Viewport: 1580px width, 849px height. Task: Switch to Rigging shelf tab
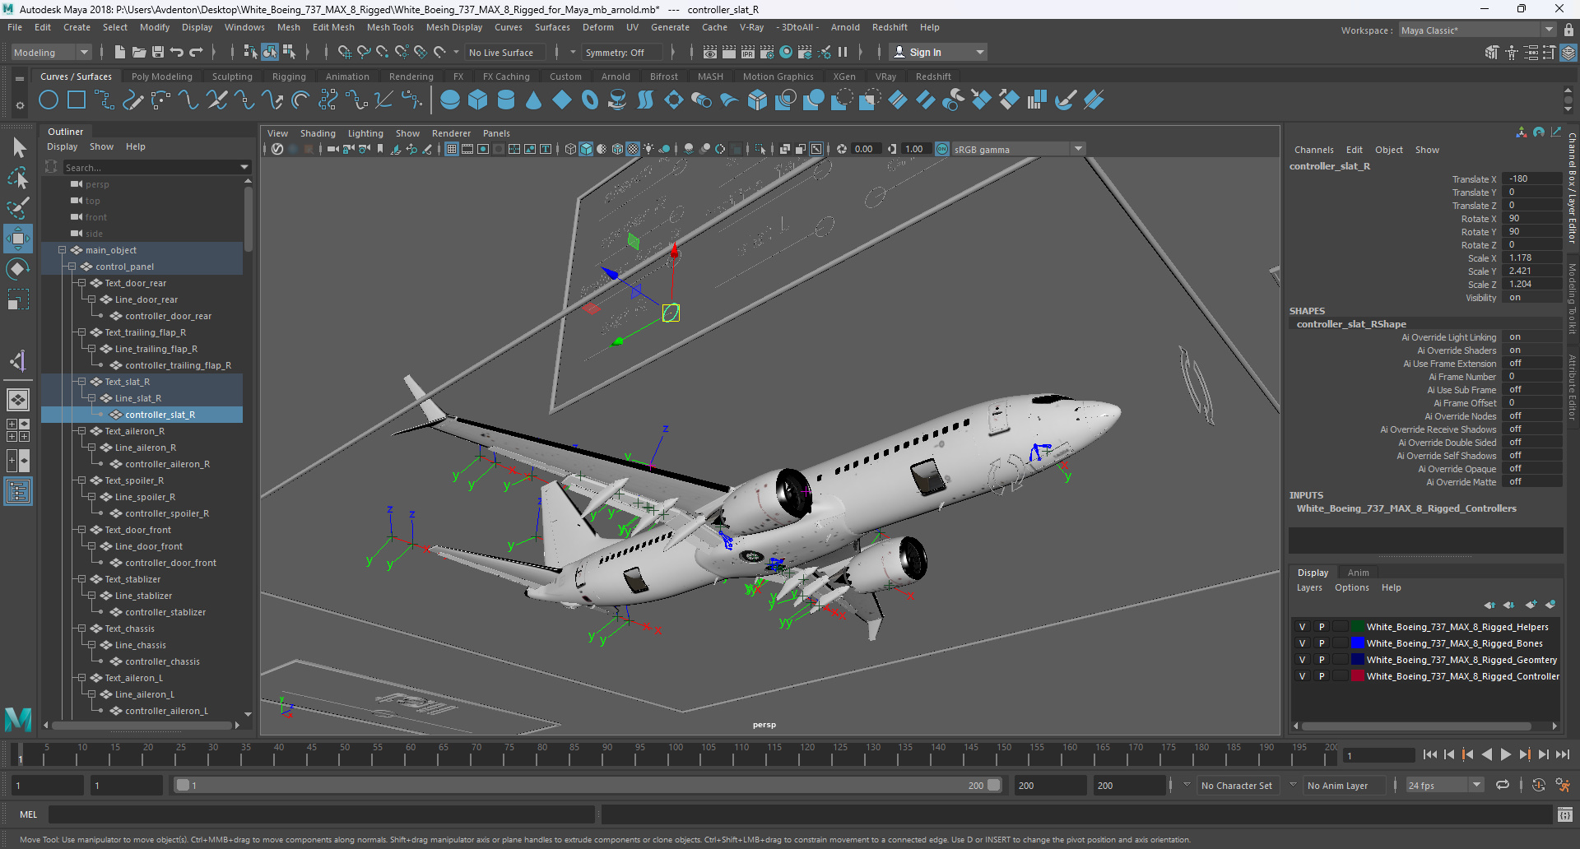(289, 77)
